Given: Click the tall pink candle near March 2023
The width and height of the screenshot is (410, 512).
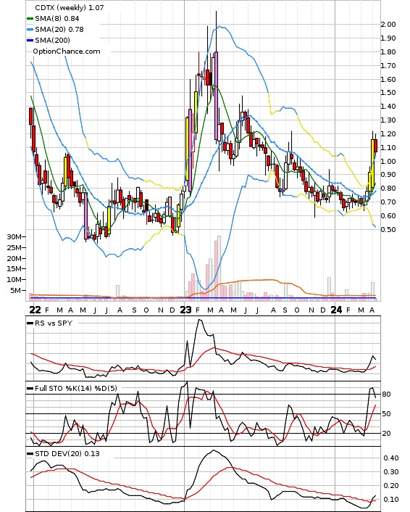Looking at the screenshot, I should pyautogui.click(x=217, y=96).
